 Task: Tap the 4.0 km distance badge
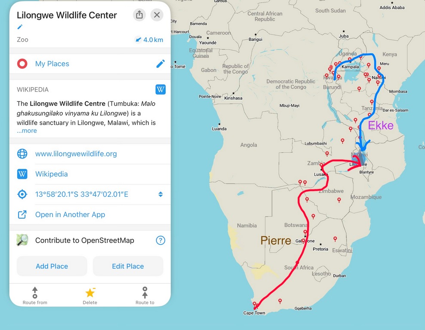click(x=149, y=40)
